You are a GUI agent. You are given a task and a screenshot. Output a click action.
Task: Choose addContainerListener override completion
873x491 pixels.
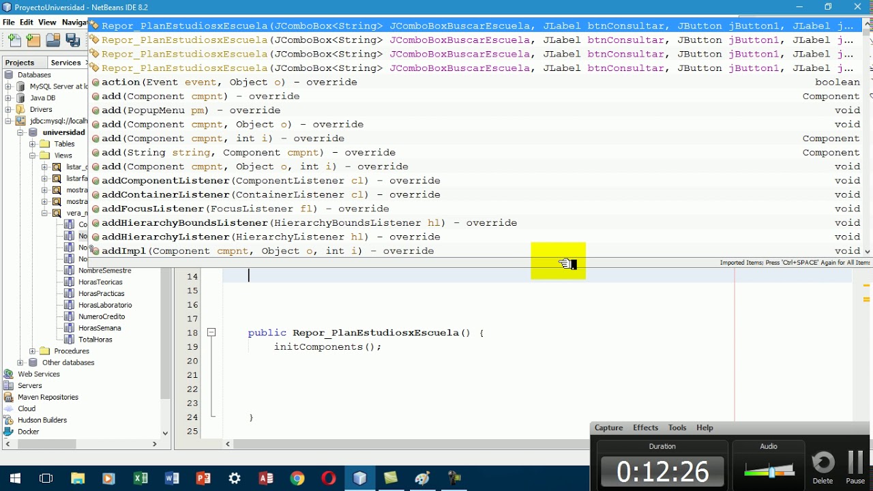(476, 195)
